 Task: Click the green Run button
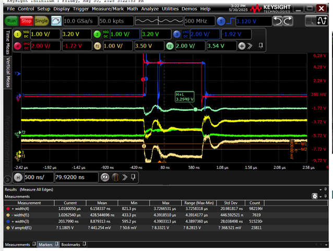click(11, 21)
